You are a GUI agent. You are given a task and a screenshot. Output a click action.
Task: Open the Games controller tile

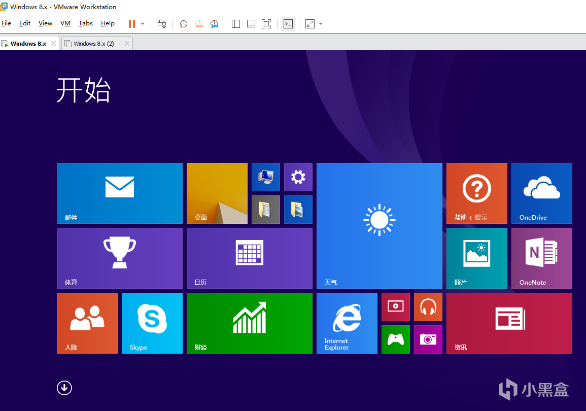tap(395, 339)
